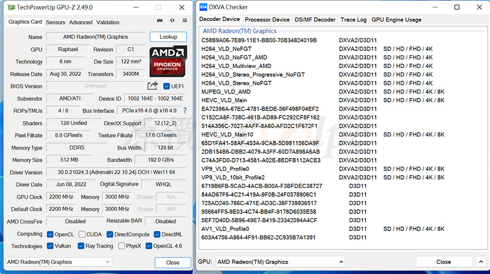Toggle the Ray Tracing checkbox
490x274 pixels.
click(x=81, y=246)
